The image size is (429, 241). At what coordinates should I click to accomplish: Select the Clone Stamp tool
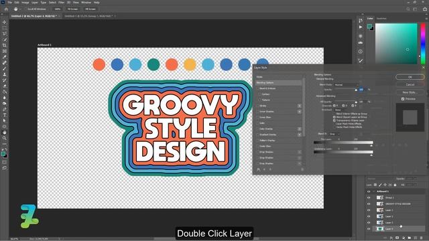(x=5, y=74)
